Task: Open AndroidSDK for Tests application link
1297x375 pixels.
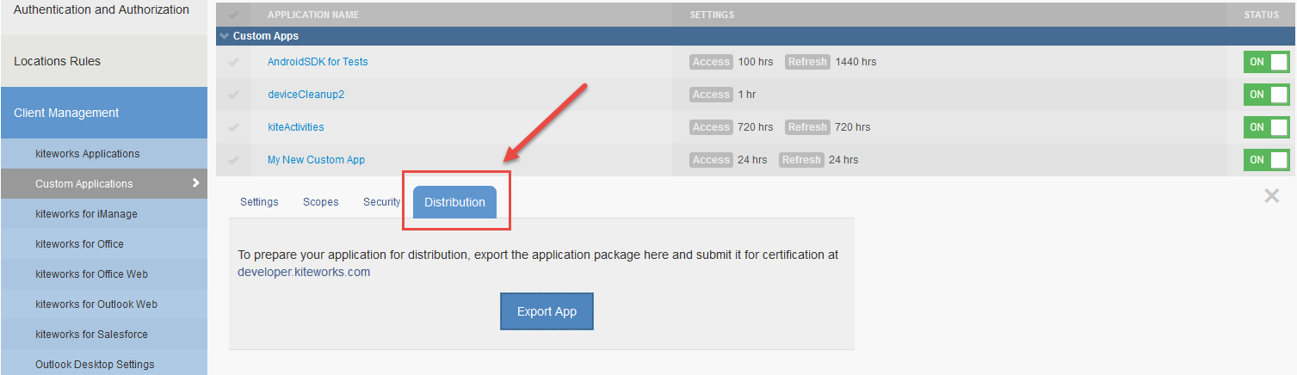Action: [x=318, y=62]
